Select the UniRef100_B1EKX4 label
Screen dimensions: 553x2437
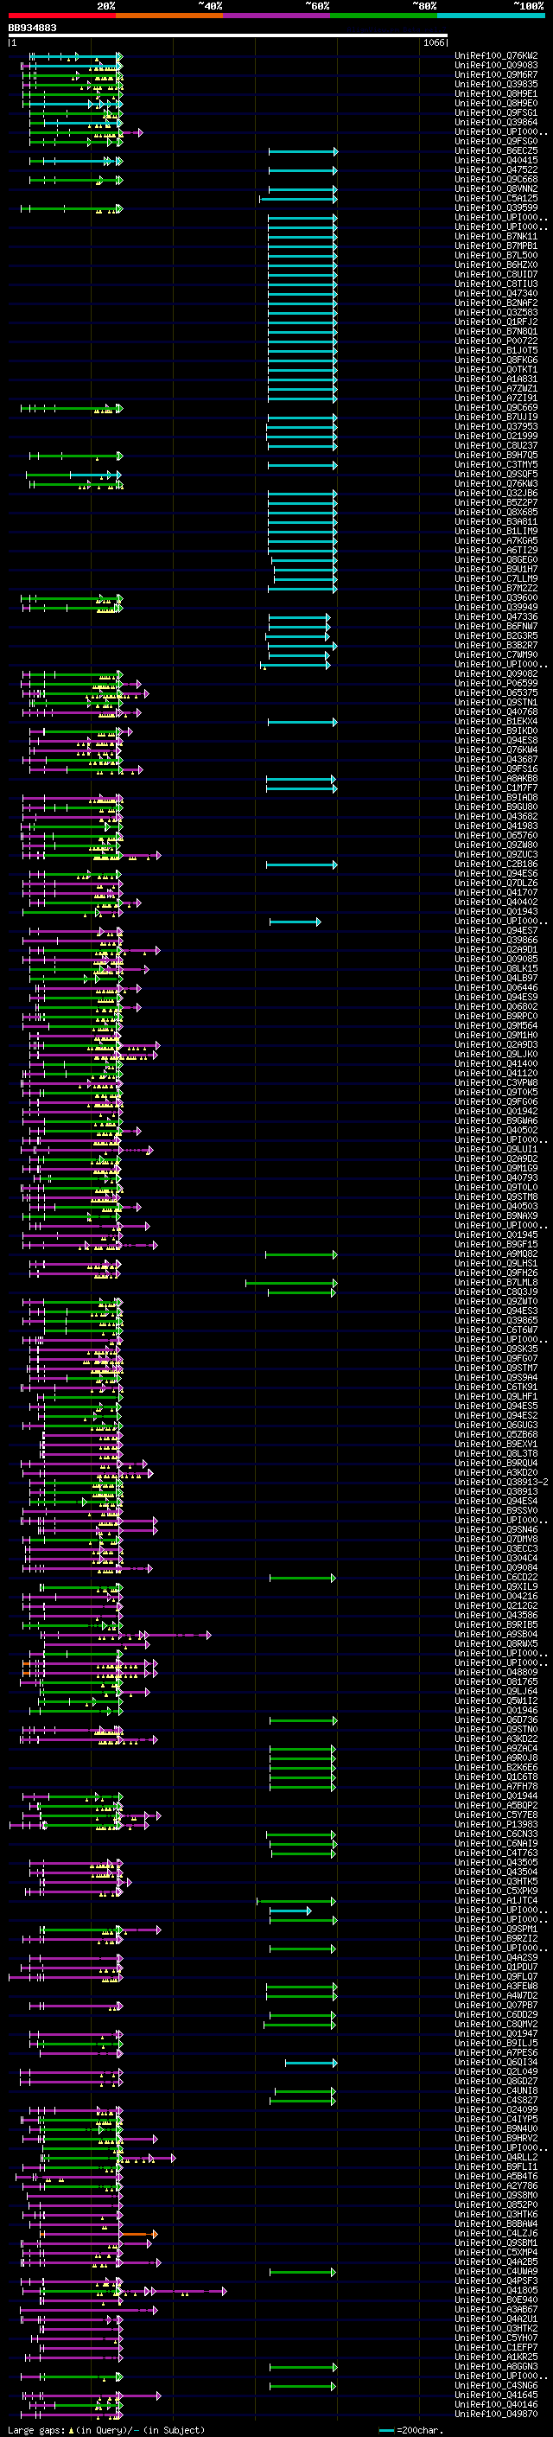point(496,721)
